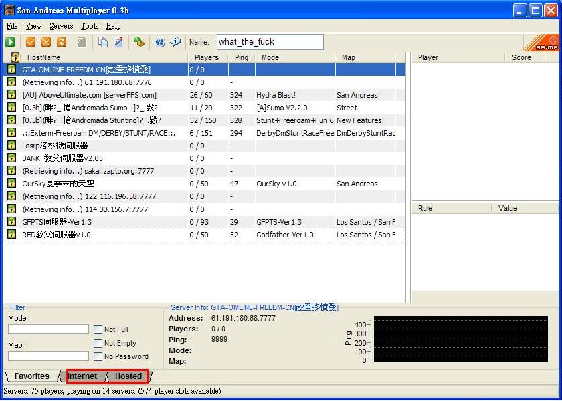Viewport: 562px width, 401px height.
Task: Sort servers by Players column header
Action: 206,57
